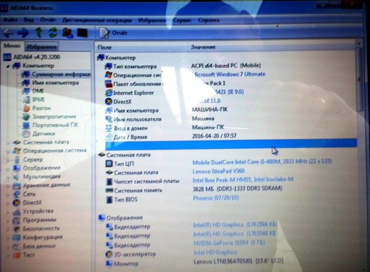This screenshot has width=370, height=272.
Task: Click the Значение column header
Action: 271,47
